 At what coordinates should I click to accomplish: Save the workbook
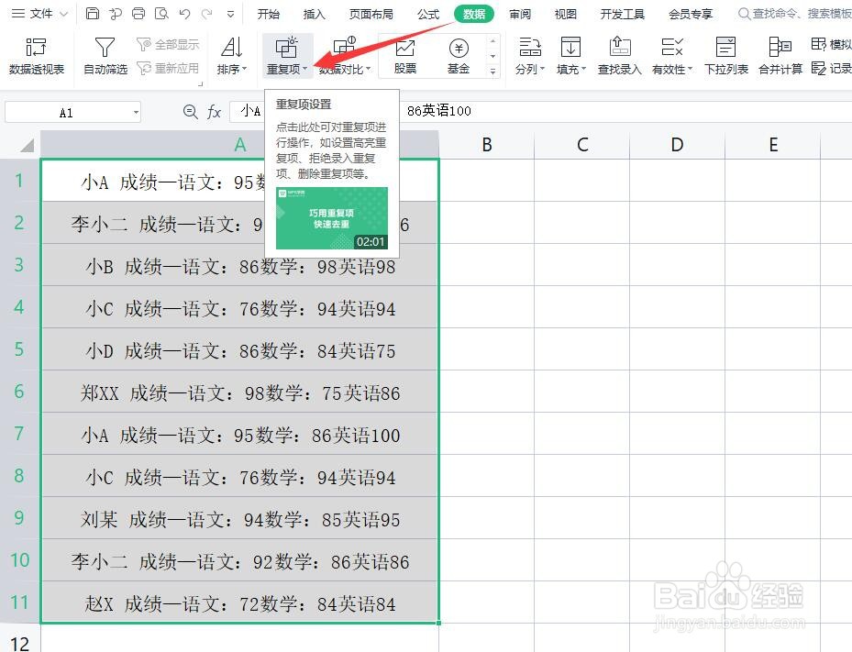coord(92,13)
